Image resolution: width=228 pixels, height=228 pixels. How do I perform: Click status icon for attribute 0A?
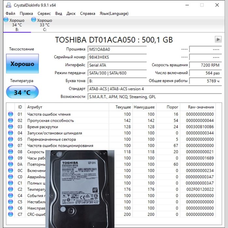coord(10,164)
